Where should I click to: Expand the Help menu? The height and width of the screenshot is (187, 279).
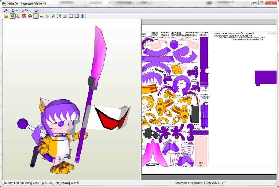coord(38,10)
